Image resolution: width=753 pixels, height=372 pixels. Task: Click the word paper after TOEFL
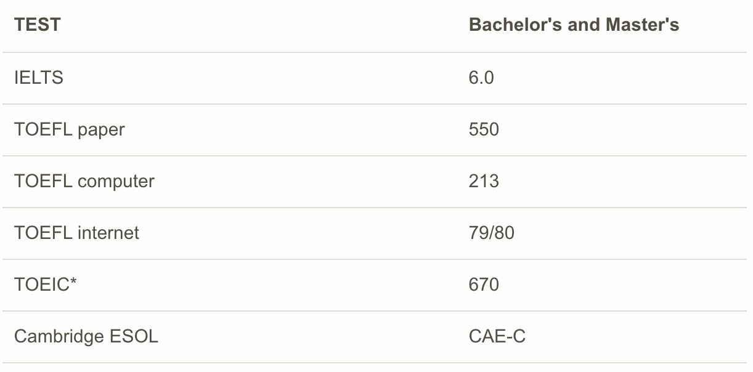(x=101, y=130)
